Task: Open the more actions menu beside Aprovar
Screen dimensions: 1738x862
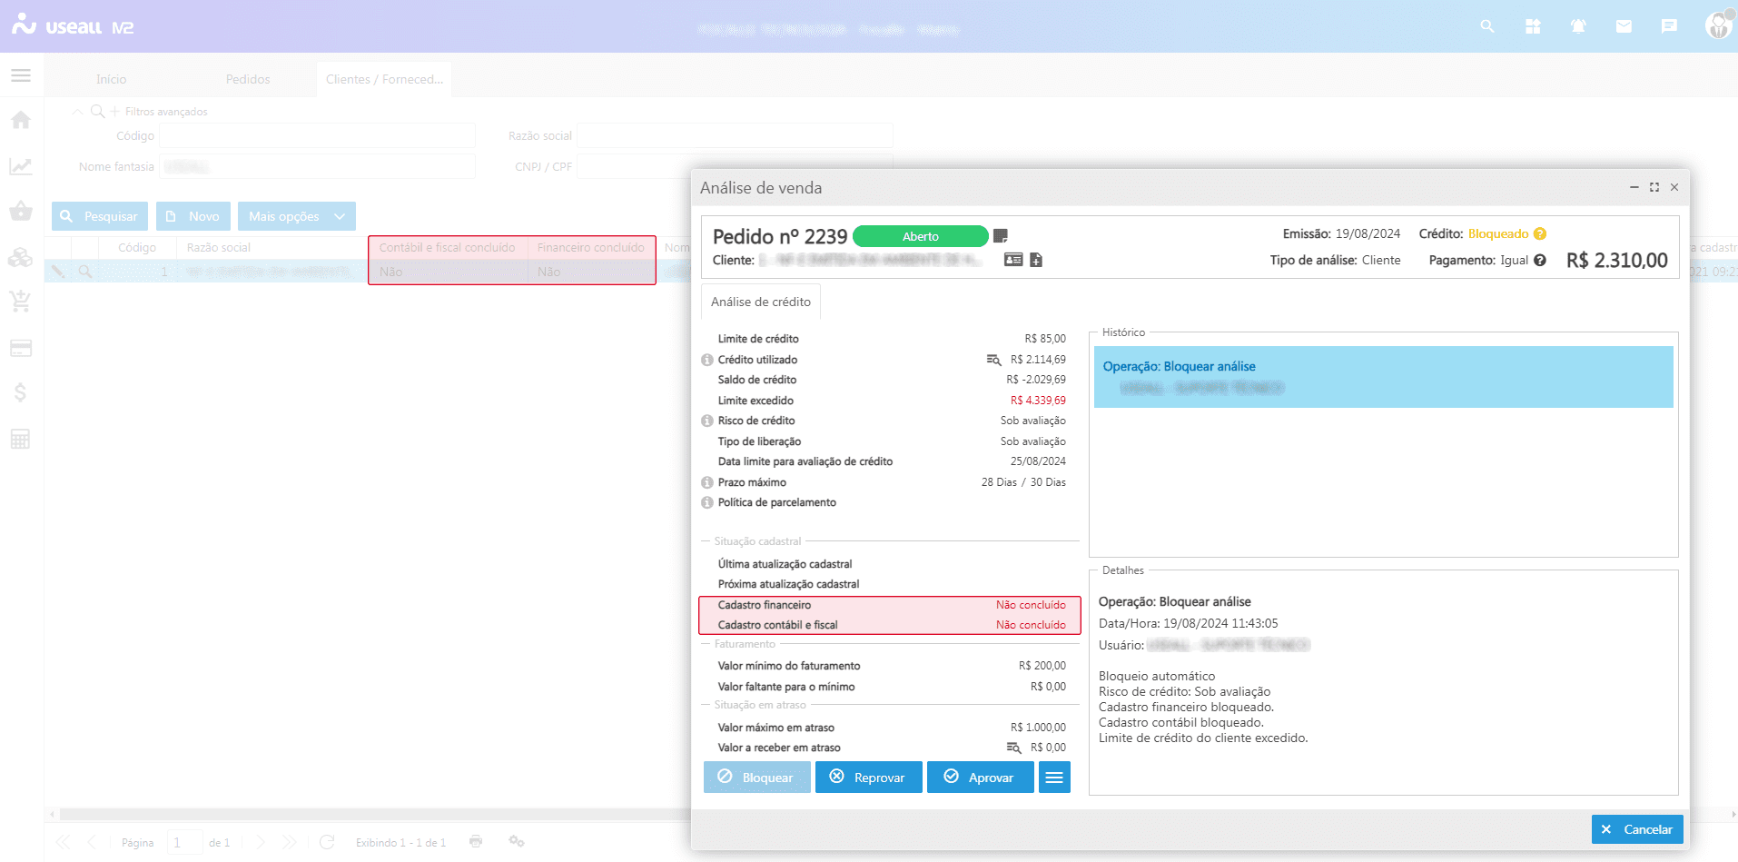Action: 1053,778
